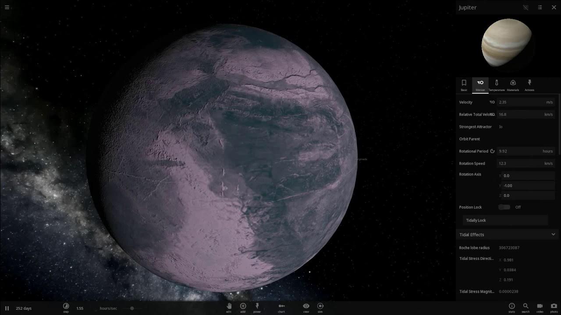Click the Rotation Axis X field
Screen dimensions: 561x315
pos(528,175)
